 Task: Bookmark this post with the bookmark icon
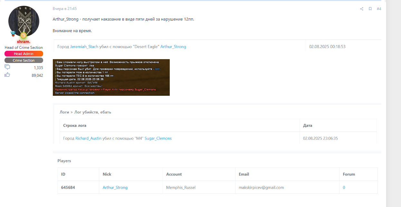click(x=370, y=9)
